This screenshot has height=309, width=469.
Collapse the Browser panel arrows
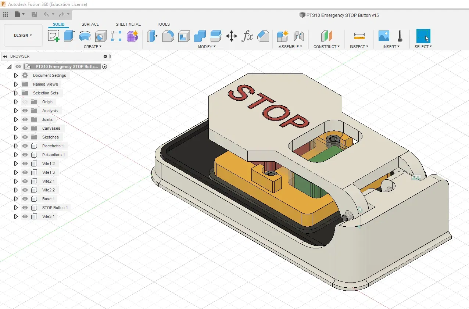tap(5, 56)
